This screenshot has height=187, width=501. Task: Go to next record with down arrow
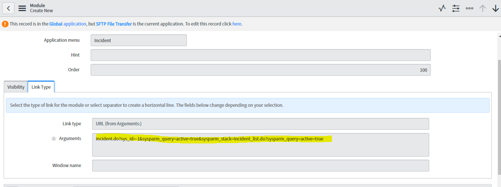pos(495,8)
